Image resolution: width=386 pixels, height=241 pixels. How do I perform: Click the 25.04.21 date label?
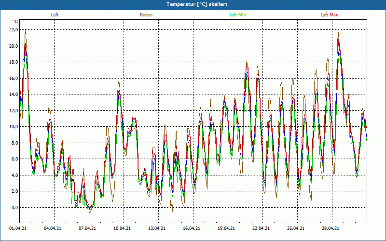[x=296, y=228]
